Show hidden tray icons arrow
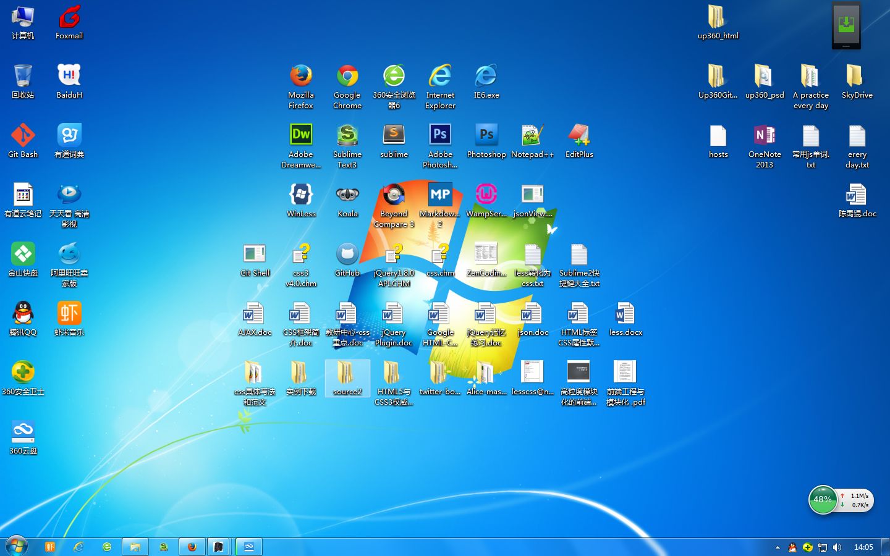 [778, 547]
